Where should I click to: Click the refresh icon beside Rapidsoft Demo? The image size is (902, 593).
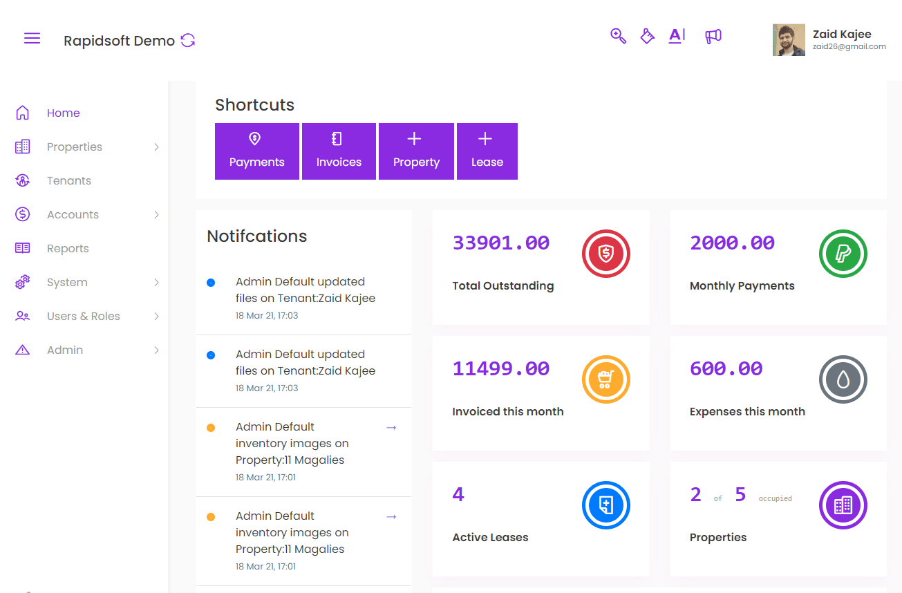pos(188,40)
